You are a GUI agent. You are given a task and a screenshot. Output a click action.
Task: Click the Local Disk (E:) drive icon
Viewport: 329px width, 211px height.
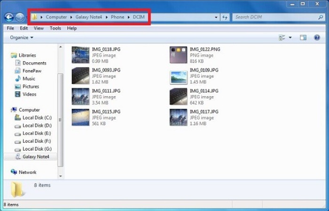click(x=18, y=134)
